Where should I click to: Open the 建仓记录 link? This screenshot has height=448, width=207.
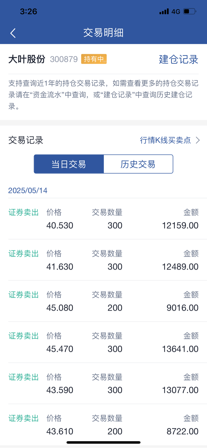[x=178, y=59]
